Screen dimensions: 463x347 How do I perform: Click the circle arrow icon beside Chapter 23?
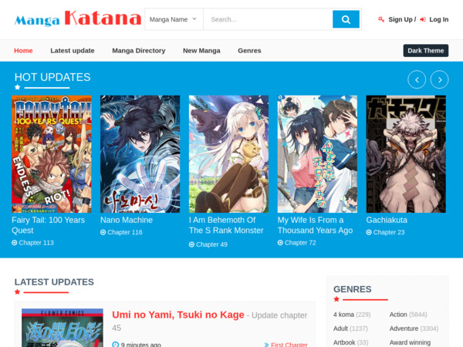point(369,233)
